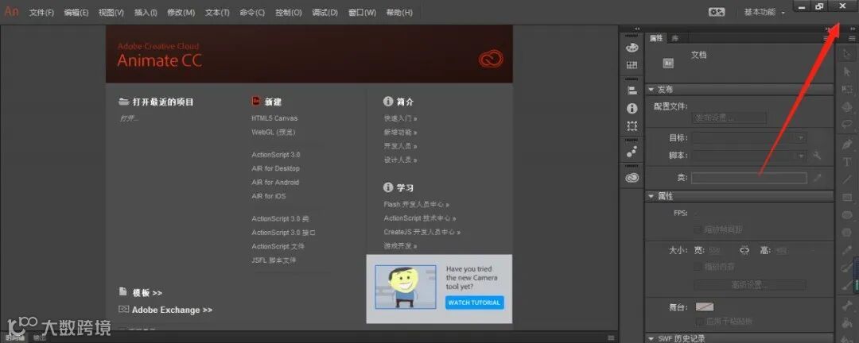This screenshot has height=343, width=859.
Task: Select the Selection arrow tool
Action: click(x=848, y=54)
